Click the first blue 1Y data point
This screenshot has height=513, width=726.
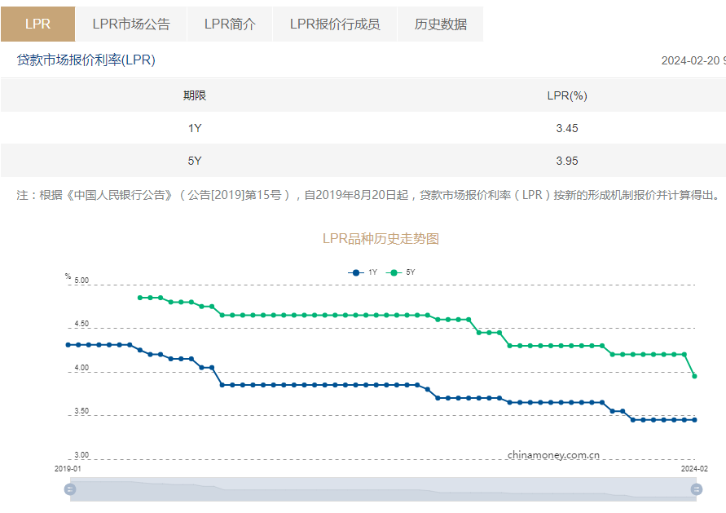coord(68,345)
